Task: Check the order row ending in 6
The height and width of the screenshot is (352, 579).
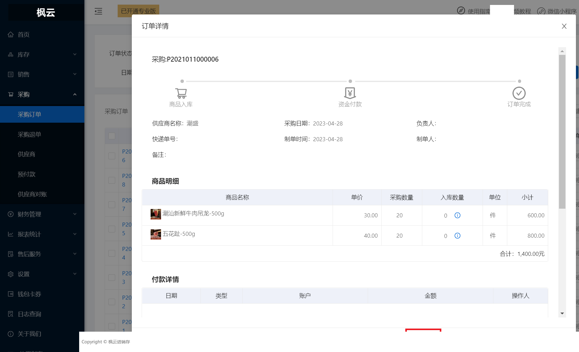Action: tap(112, 156)
